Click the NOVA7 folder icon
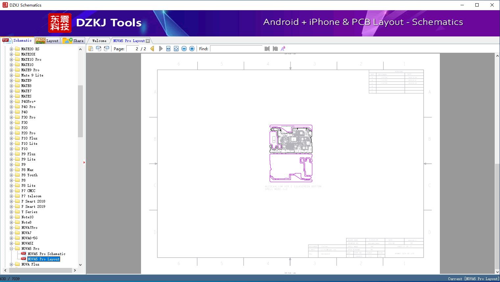 [x=17, y=233]
